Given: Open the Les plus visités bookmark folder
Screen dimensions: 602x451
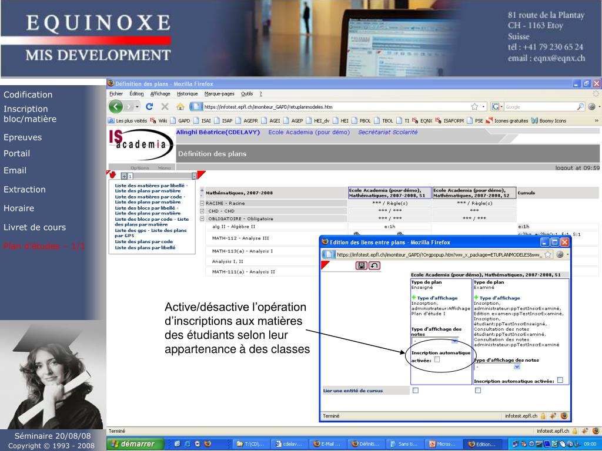Looking at the screenshot, I should [x=128, y=120].
